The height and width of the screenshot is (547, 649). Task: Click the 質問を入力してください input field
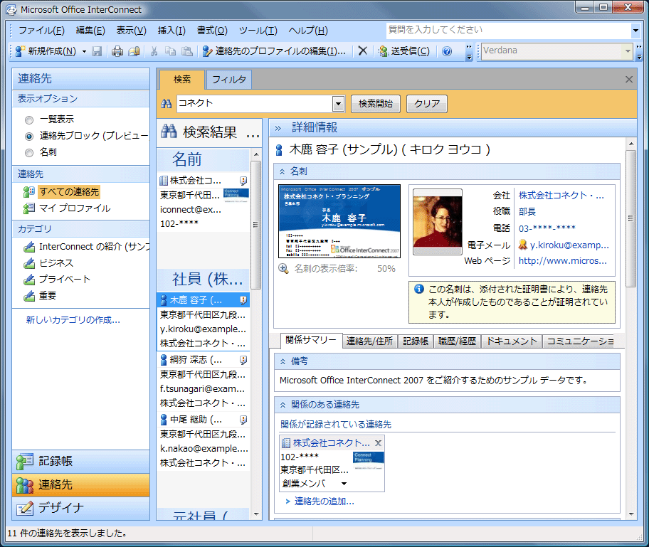(508, 30)
